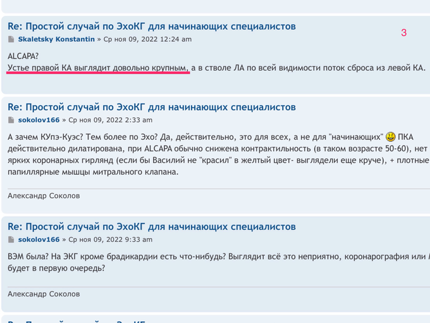Open sokolov166 profile on 9:33 am post
The height and width of the screenshot is (323, 430).
point(39,239)
